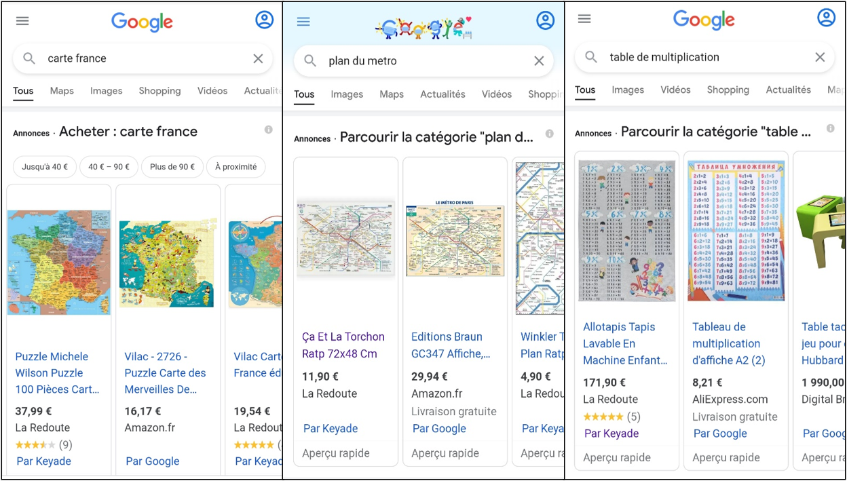
Task: Filter by Plus de 90 € price chip
Action: (x=172, y=167)
